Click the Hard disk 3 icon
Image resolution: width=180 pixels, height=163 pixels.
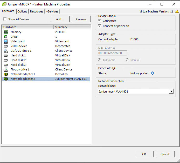pyautogui.click(x=6, y=65)
